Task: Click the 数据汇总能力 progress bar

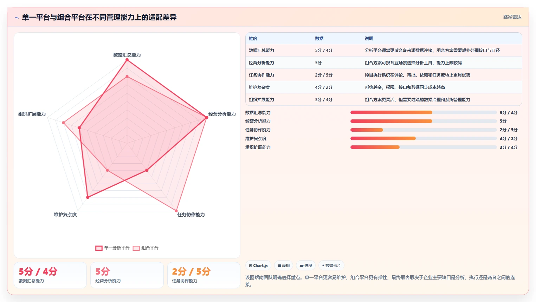Action: click(x=424, y=112)
